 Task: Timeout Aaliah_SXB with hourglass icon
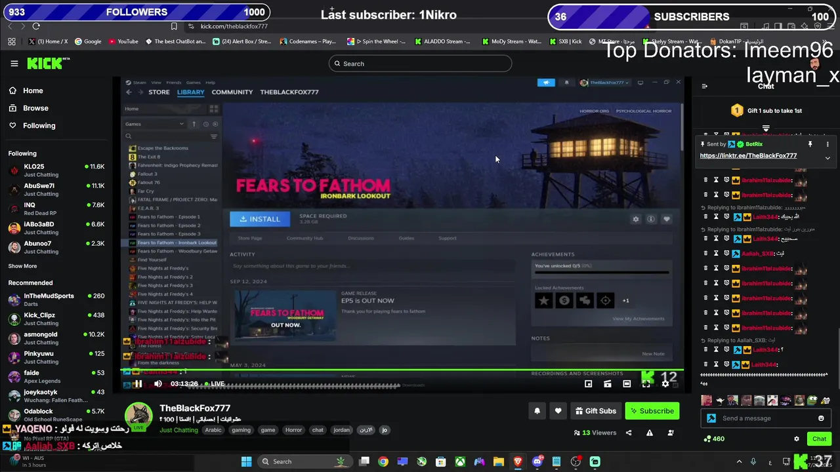[716, 253]
